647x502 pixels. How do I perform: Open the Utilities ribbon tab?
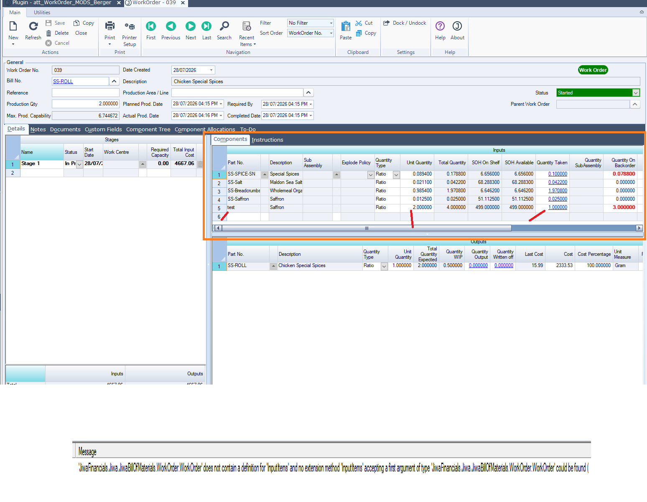pyautogui.click(x=42, y=13)
